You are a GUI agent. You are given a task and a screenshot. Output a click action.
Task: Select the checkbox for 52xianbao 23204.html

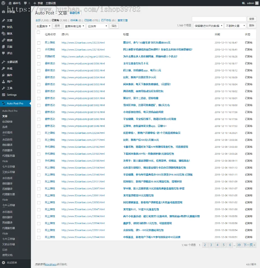39,133
